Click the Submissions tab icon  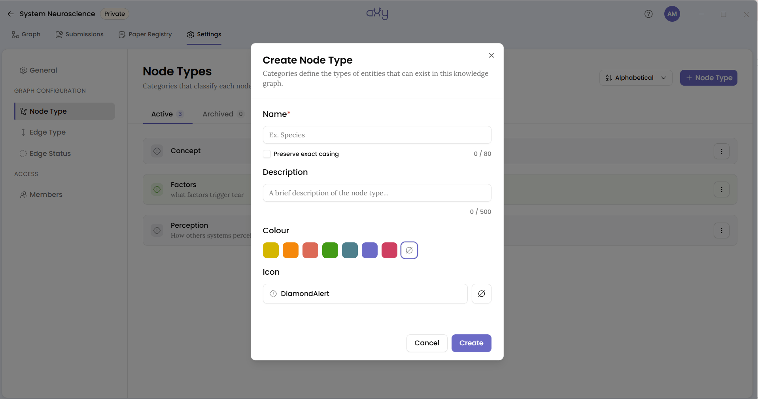coord(59,35)
